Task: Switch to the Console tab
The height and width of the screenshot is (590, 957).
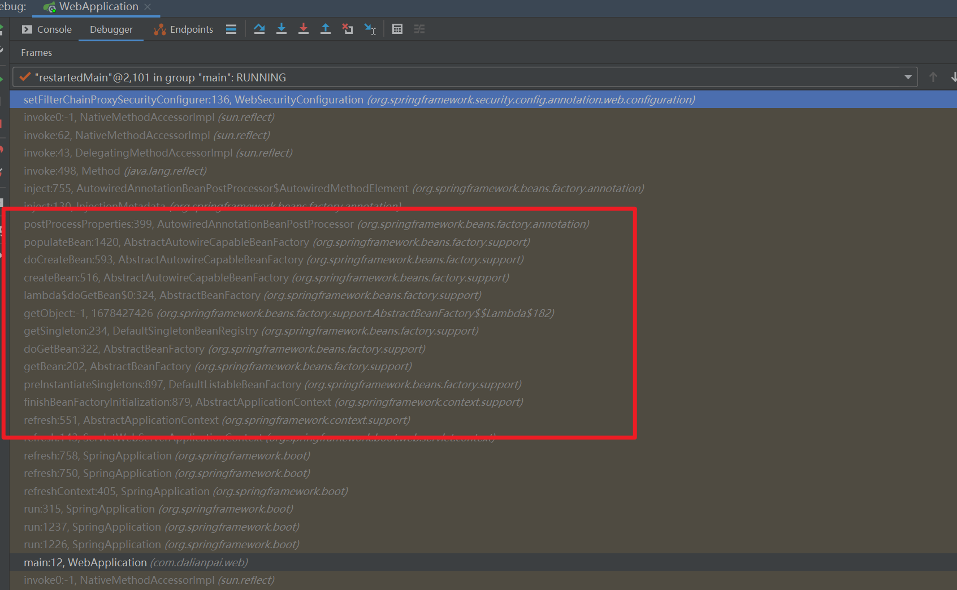Action: coord(47,29)
